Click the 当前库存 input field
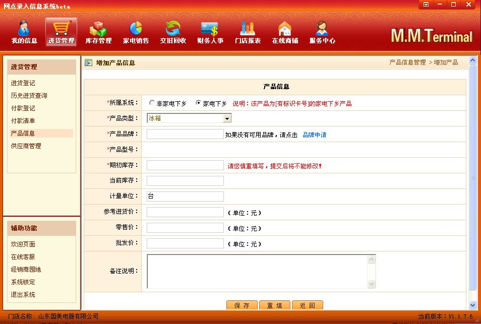Viewport: 481px width, 324px height. click(185, 181)
